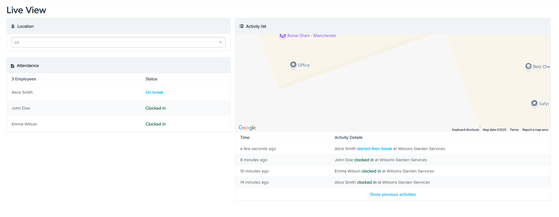Show previous activities

[393, 195]
